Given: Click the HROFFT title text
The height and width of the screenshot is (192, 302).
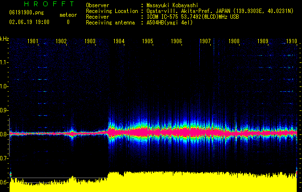Looking at the screenshot, I should [49, 4].
